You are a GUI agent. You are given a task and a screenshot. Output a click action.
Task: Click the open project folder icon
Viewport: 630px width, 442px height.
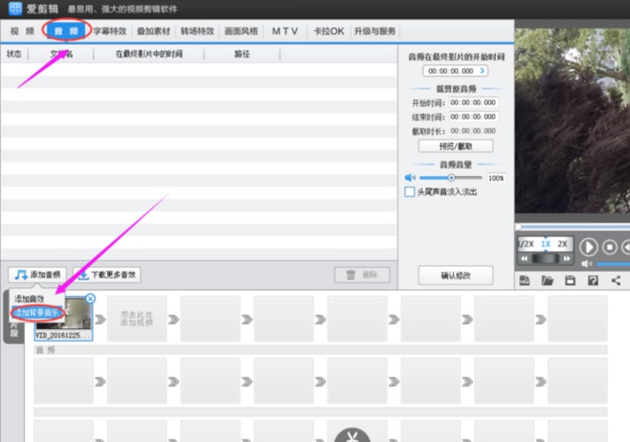[x=547, y=280]
